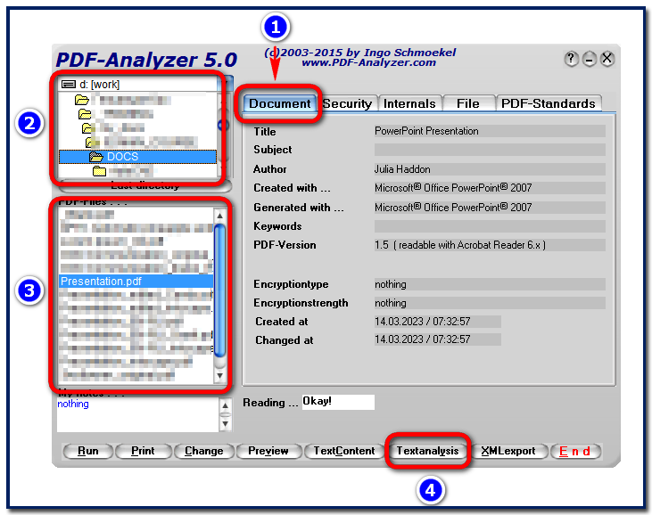The width and height of the screenshot is (652, 515).
Task: Click the drive icon beside d: [work]
Action: pyautogui.click(x=69, y=85)
